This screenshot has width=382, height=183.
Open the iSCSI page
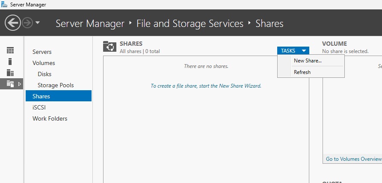39,107
